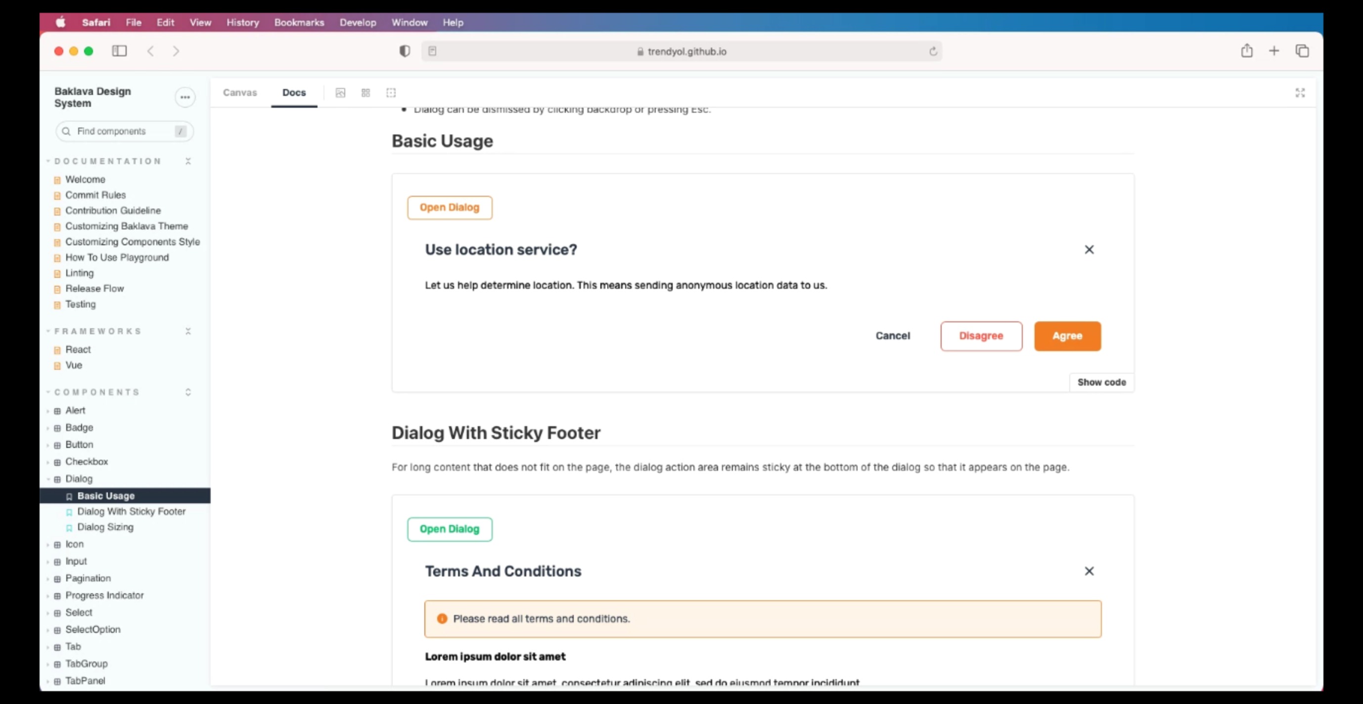Open the Terms And Conditions dialog example
Viewport: 1363px width, 704px height.
pyautogui.click(x=449, y=529)
